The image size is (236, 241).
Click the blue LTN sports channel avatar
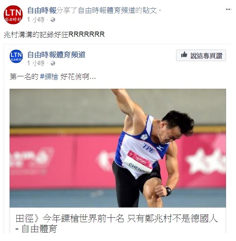[x=16, y=56]
